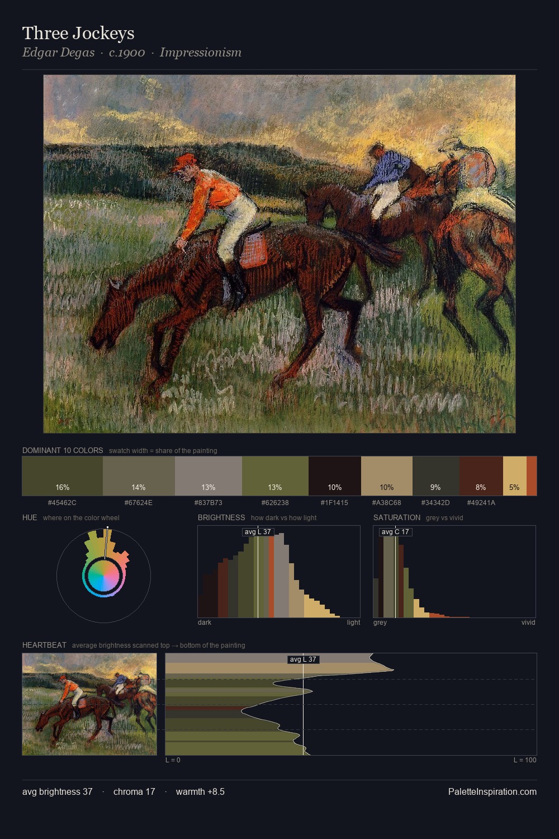Select the 10% near-black swatch
559x839 pixels.
tap(335, 476)
